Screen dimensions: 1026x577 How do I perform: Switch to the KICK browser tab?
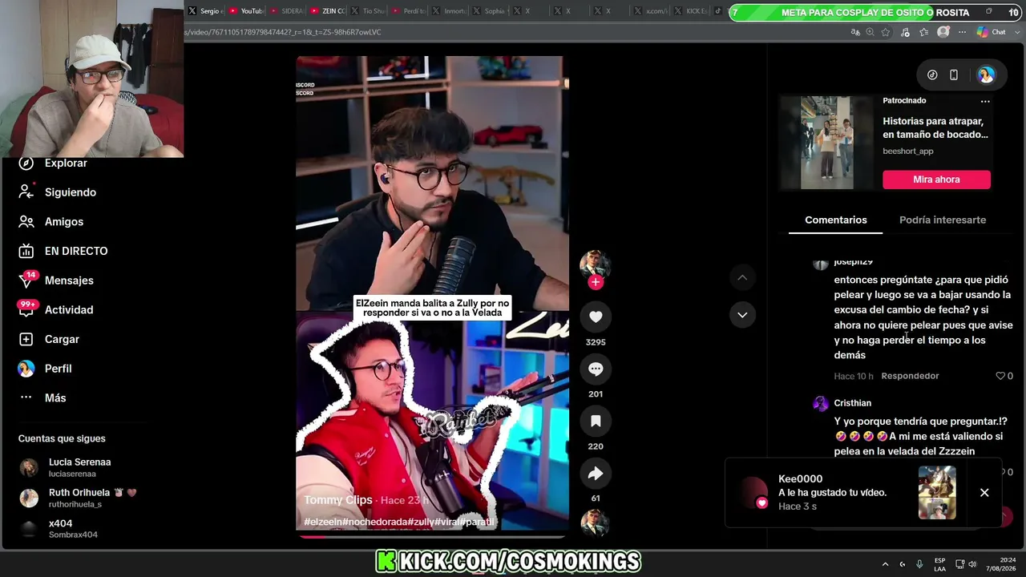click(x=691, y=11)
